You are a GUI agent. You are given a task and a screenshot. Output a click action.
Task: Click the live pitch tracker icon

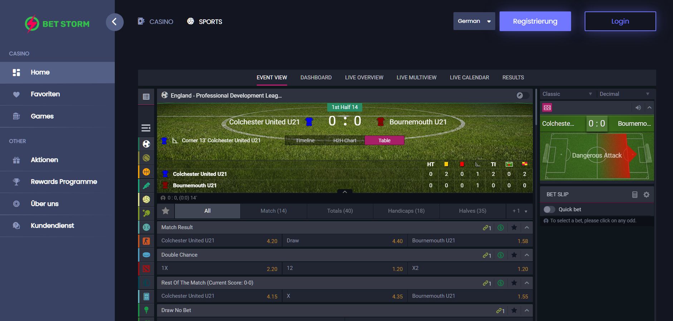point(547,108)
